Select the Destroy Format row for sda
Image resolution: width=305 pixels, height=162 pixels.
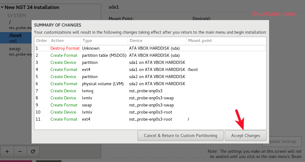(x=150, y=48)
